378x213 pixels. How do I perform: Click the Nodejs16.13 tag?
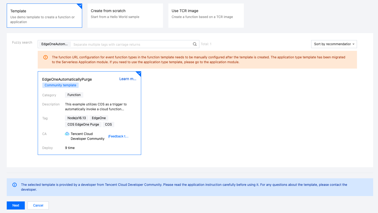77,118
